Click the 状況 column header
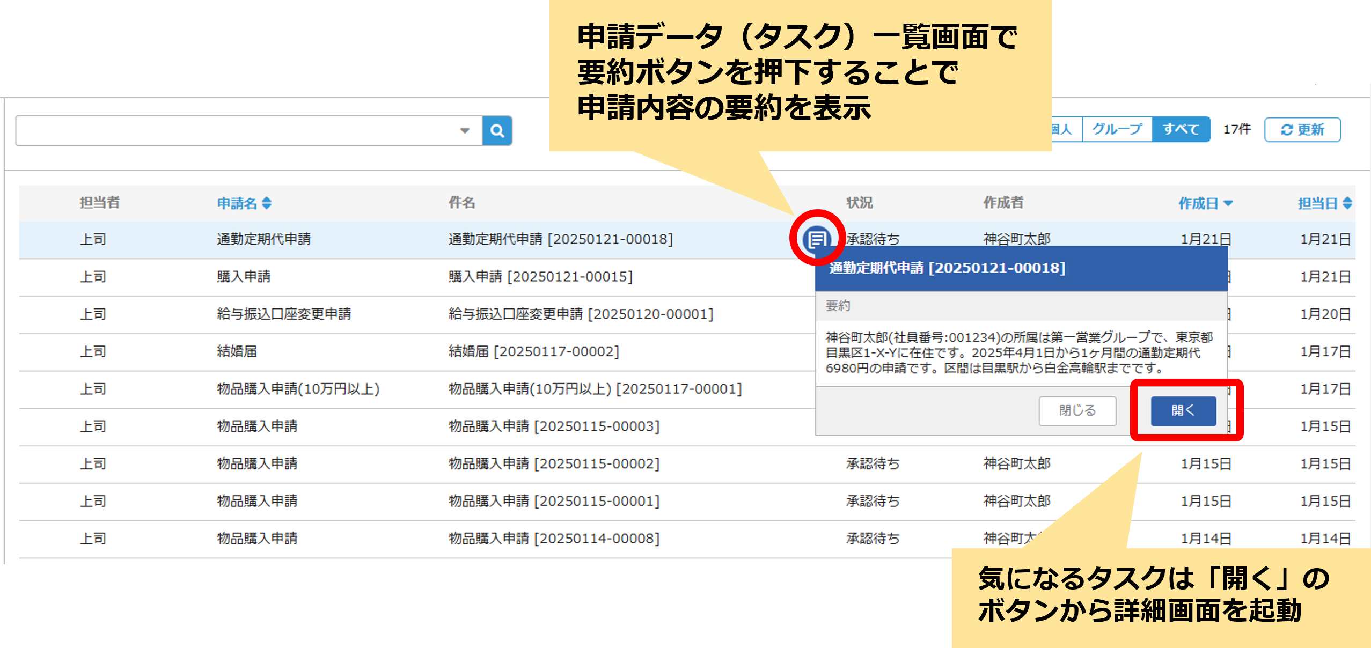This screenshot has height=648, width=1371. (859, 203)
